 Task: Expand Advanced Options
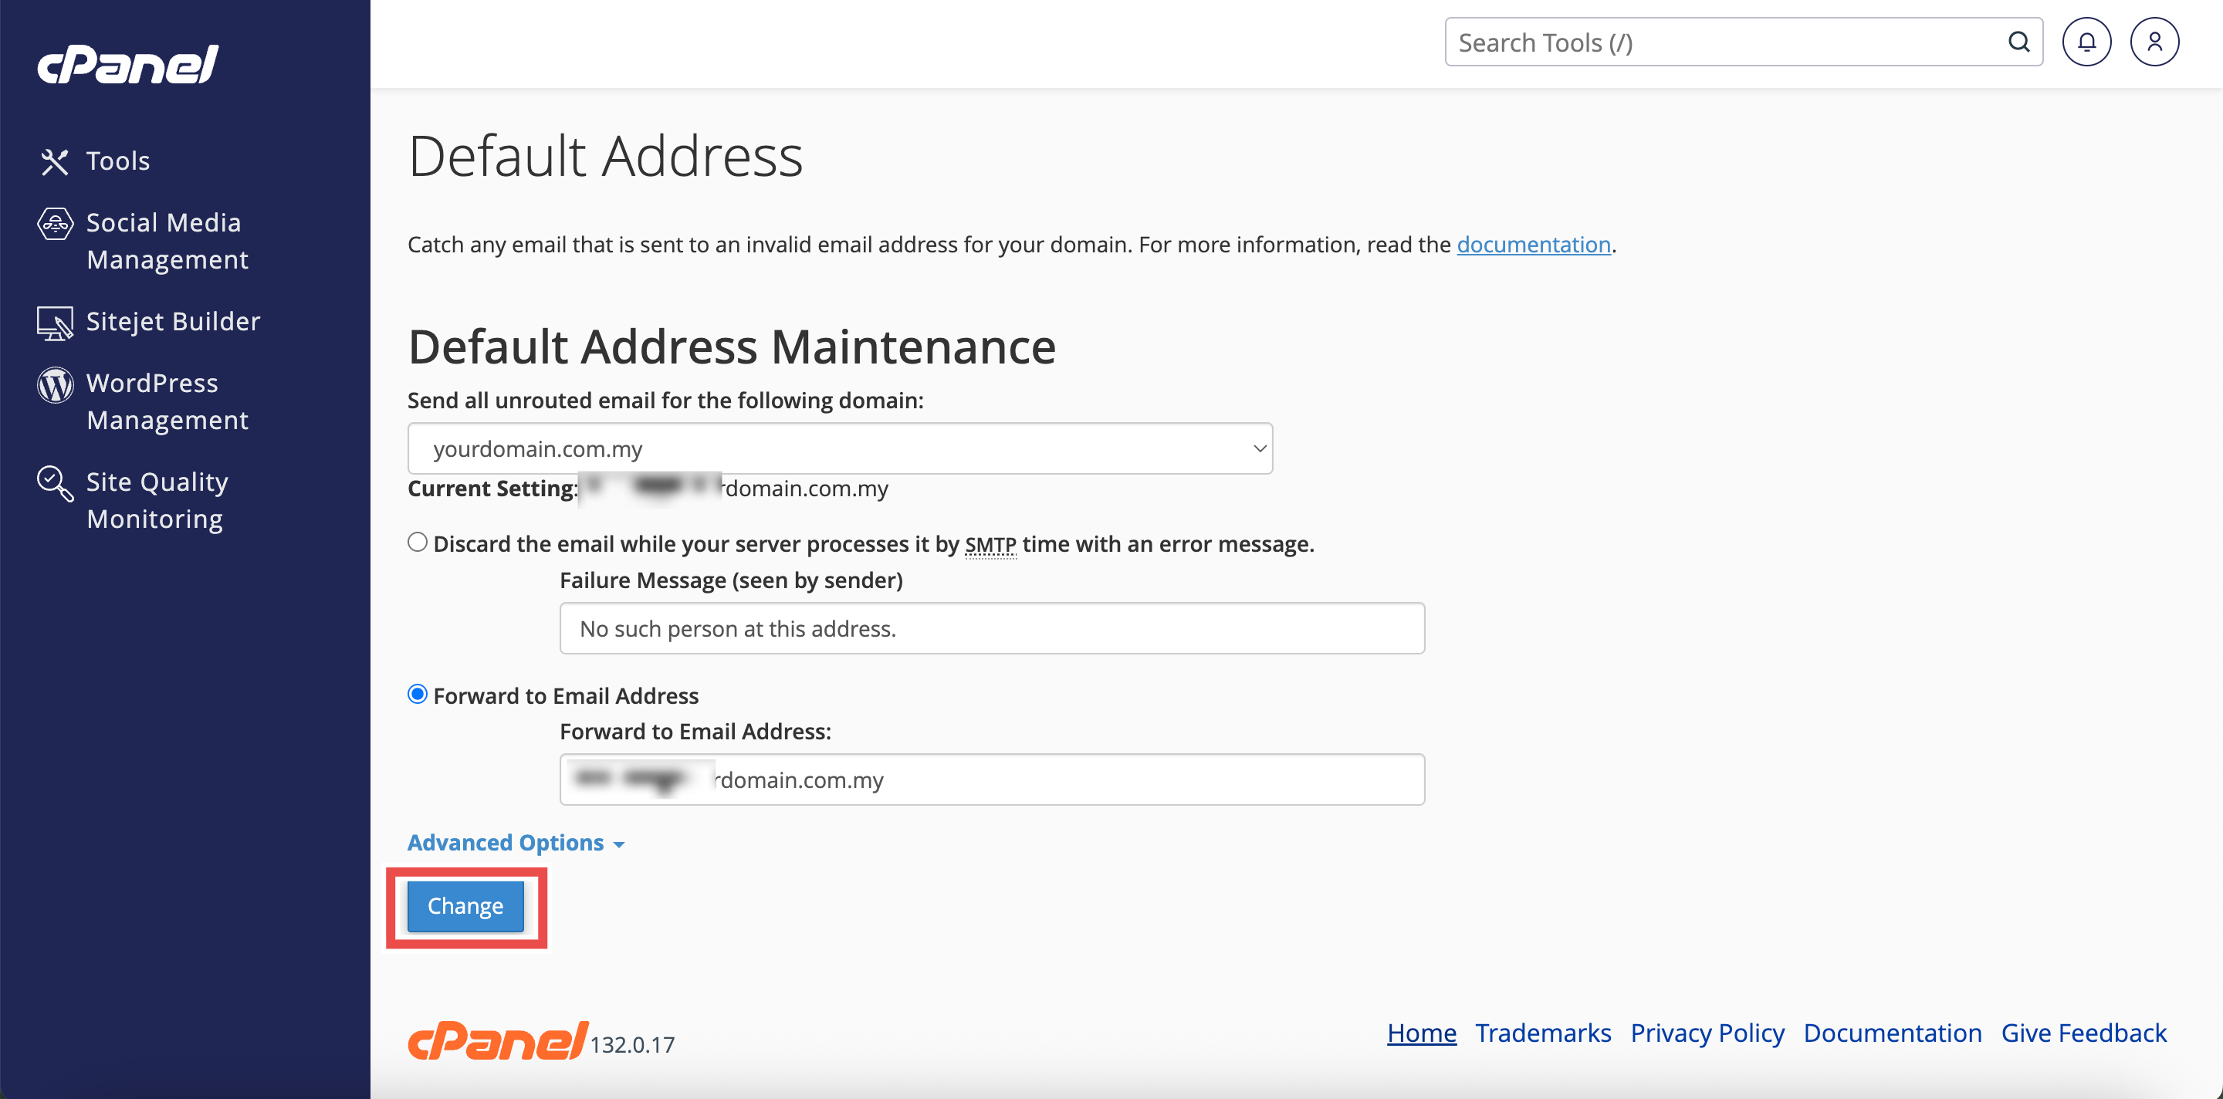click(515, 843)
